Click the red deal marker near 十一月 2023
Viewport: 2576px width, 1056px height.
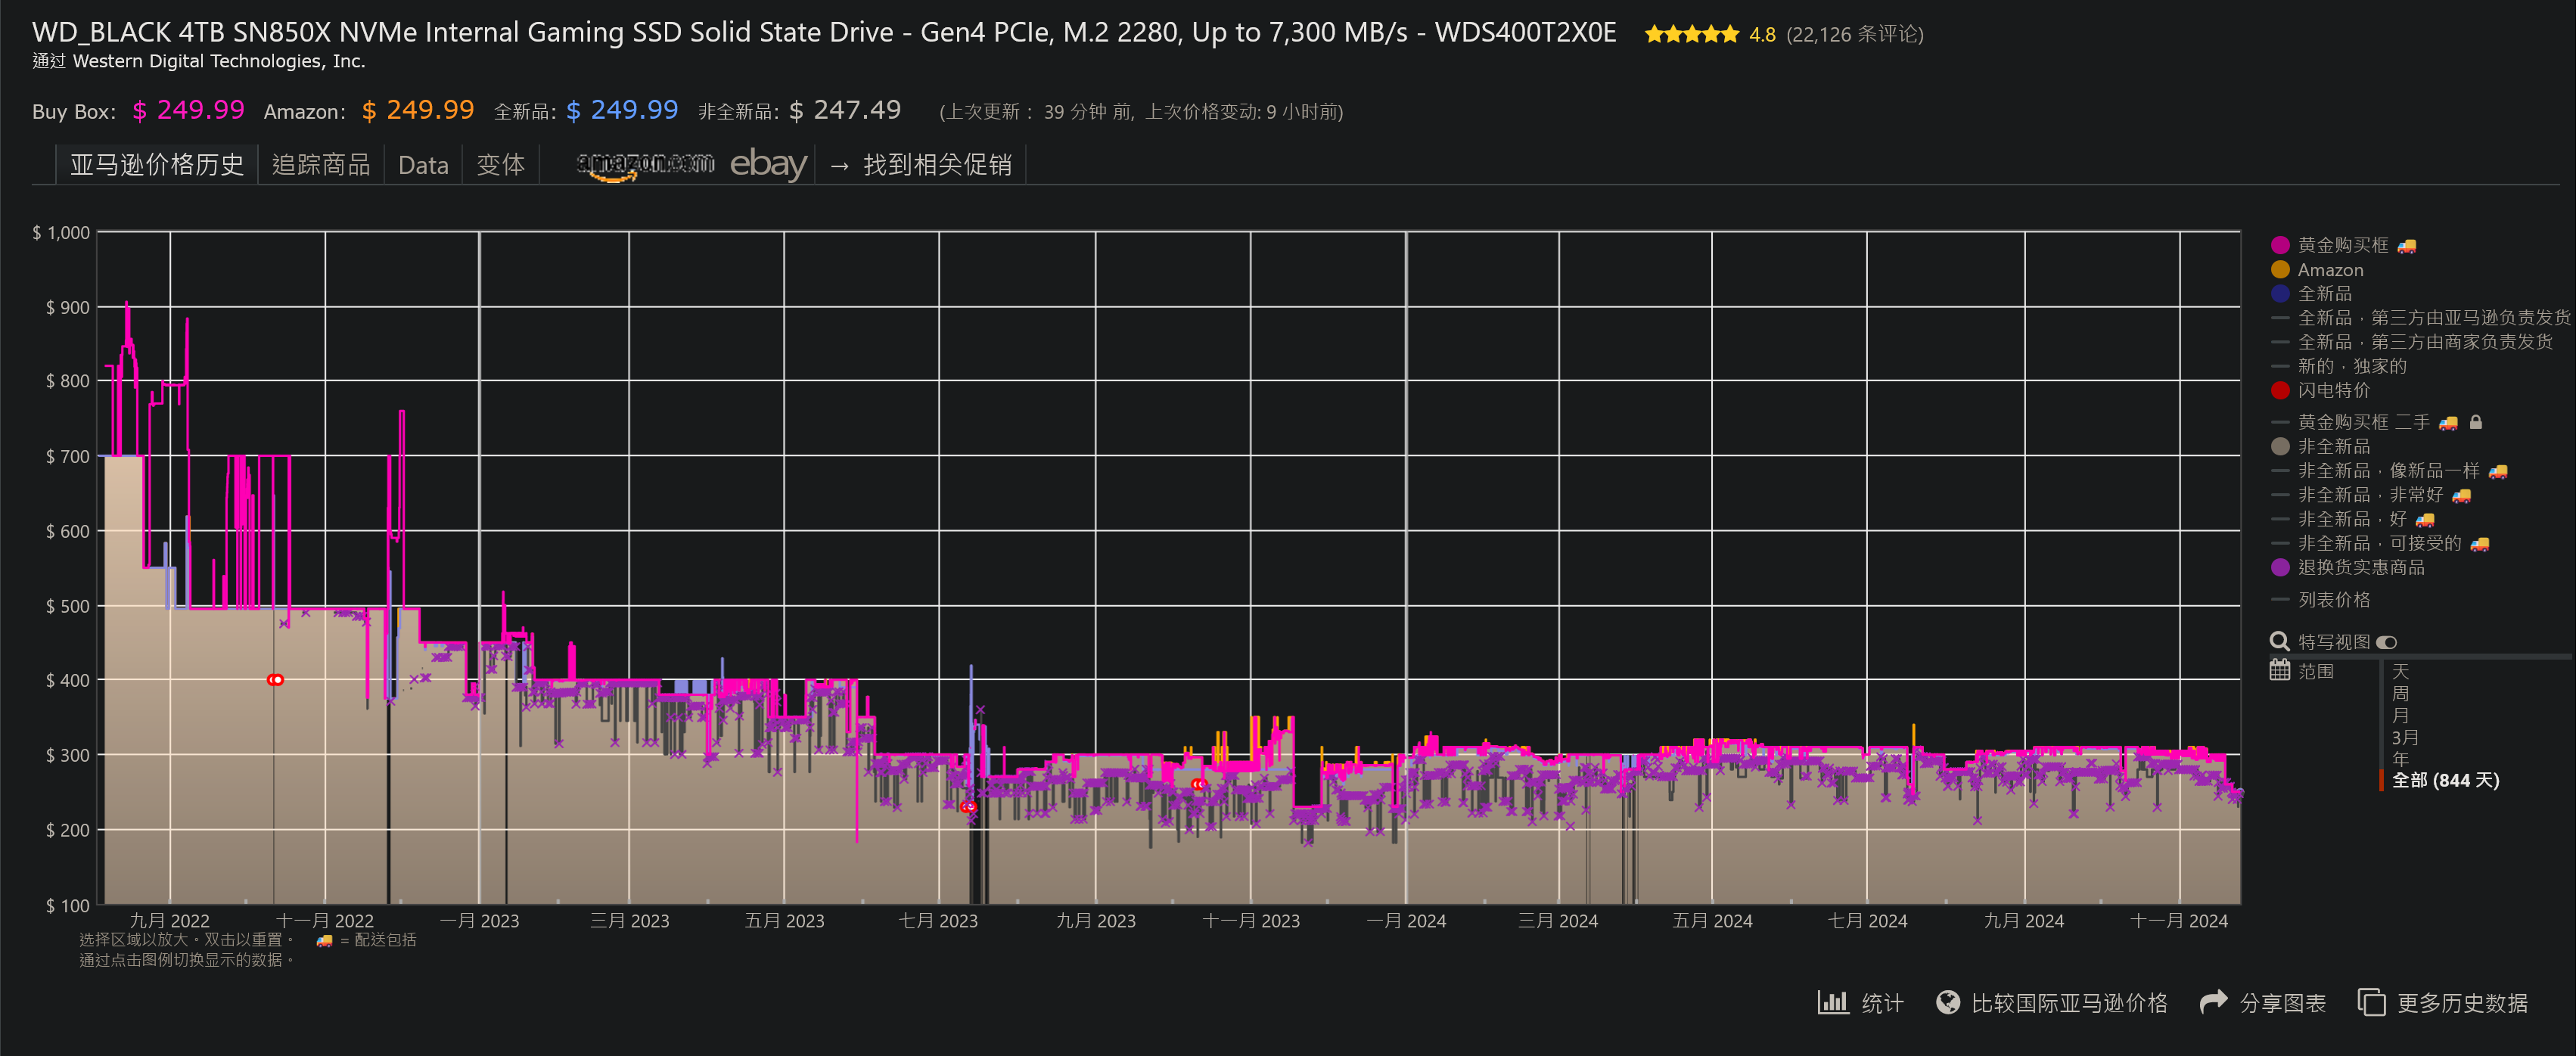[1198, 785]
